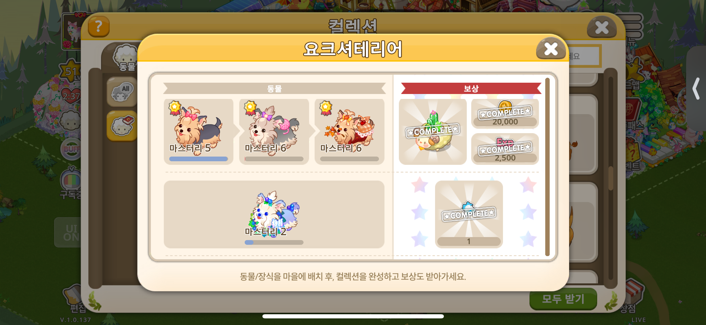The height and width of the screenshot is (325, 706).
Task: Expand the right side panel chevron
Action: click(x=696, y=88)
